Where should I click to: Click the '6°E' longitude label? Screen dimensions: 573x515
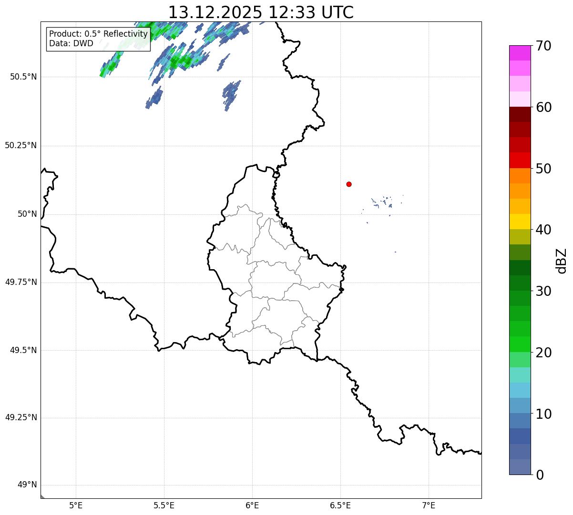tap(252, 505)
